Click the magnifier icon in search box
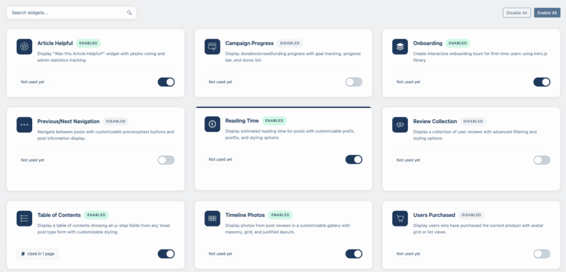The width and height of the screenshot is (566, 272). (x=129, y=13)
